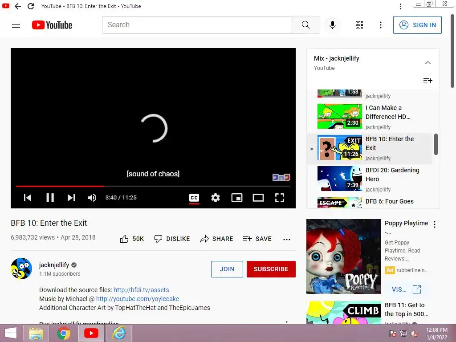Open the youtube.com/yoylecake link
The height and width of the screenshot is (342, 456).
[x=138, y=299]
